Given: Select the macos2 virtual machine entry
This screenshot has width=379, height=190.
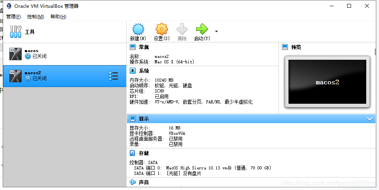Looking at the screenshot, I should tap(64, 76).
